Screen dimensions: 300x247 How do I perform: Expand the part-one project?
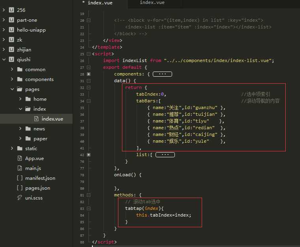(x=4, y=20)
